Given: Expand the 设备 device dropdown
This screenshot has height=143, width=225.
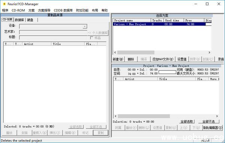Looking at the screenshot, I should click(x=85, y=26).
